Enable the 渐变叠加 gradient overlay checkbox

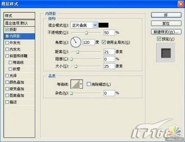pyautogui.click(x=7, y=89)
